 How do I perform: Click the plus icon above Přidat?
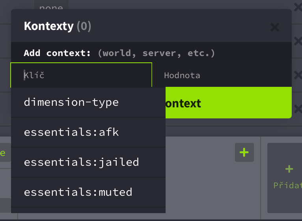coord(289,169)
